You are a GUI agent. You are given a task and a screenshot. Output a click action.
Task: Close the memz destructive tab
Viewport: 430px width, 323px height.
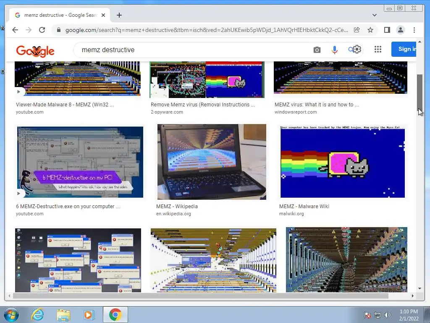[103, 15]
